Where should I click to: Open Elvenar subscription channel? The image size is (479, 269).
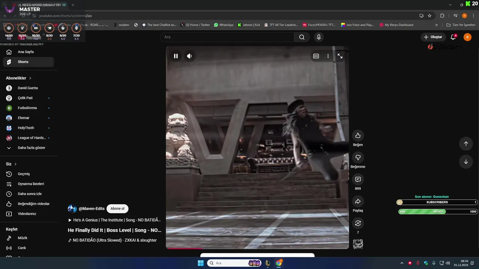point(28,118)
